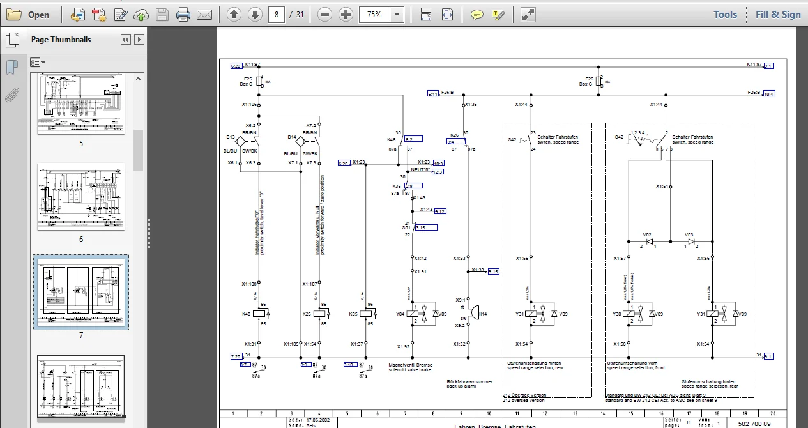808x428 pixels.
Task: Click the fit one full page icon
Action: tap(447, 14)
